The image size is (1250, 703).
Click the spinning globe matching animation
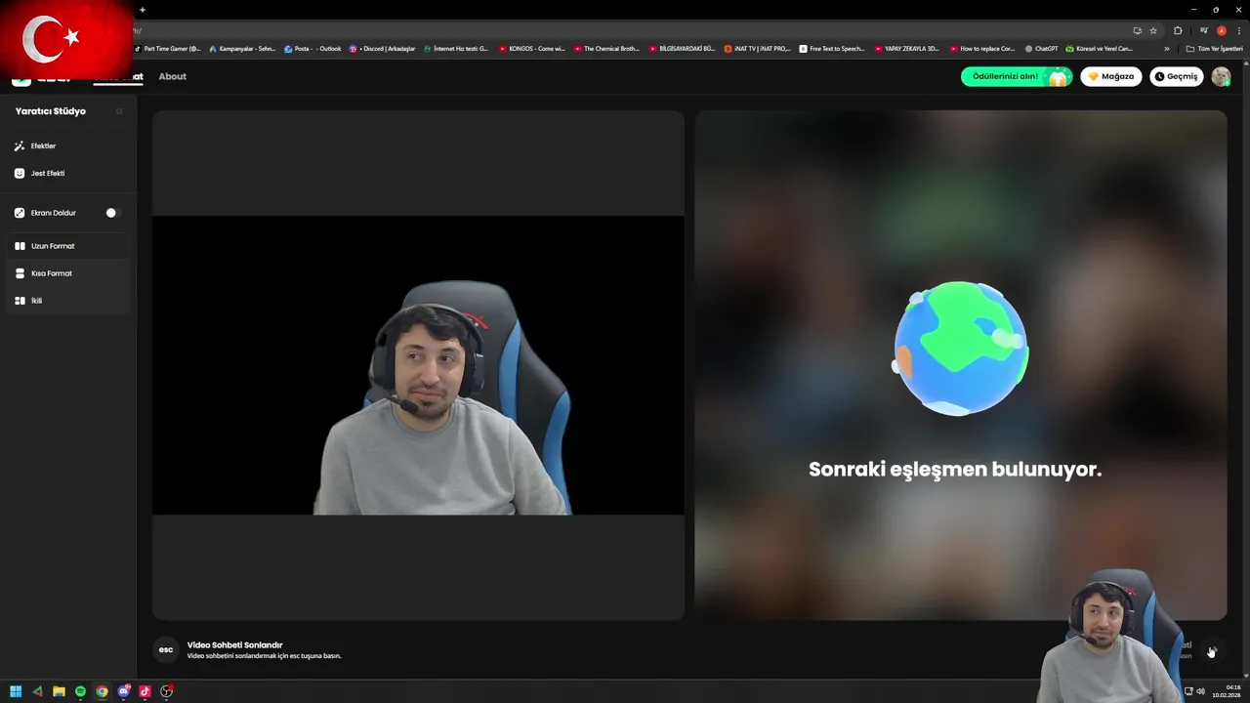[x=960, y=349]
